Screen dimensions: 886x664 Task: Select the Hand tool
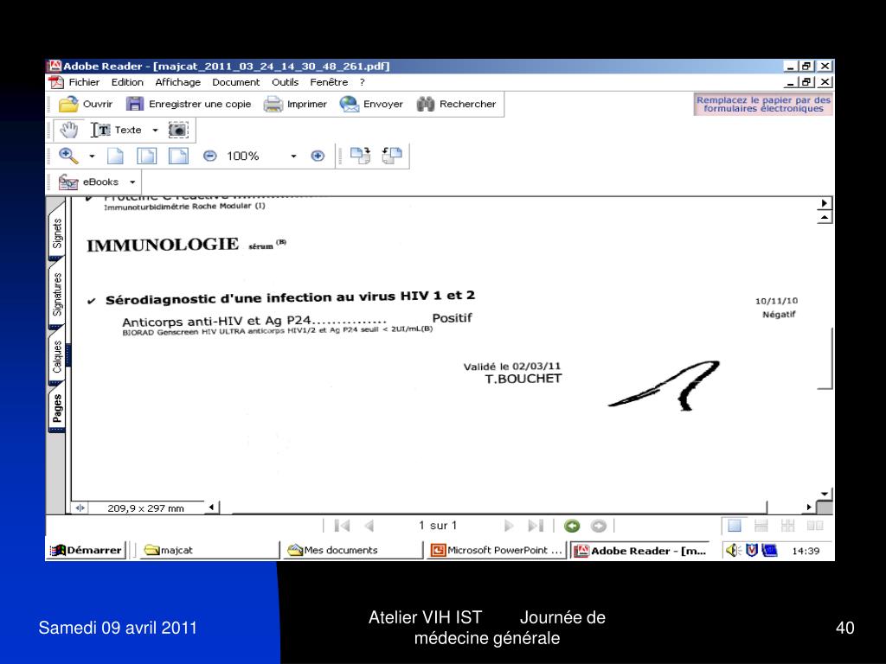69,130
